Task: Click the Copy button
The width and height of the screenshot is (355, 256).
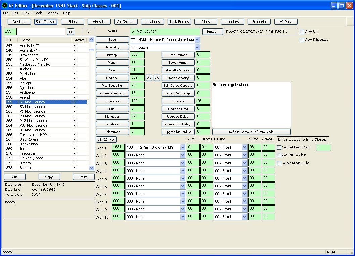Action: [49, 177]
